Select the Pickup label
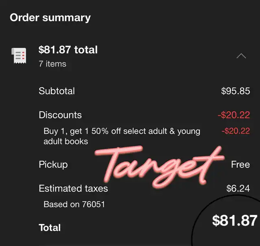Screen dimensions: 260x246 [53, 165]
